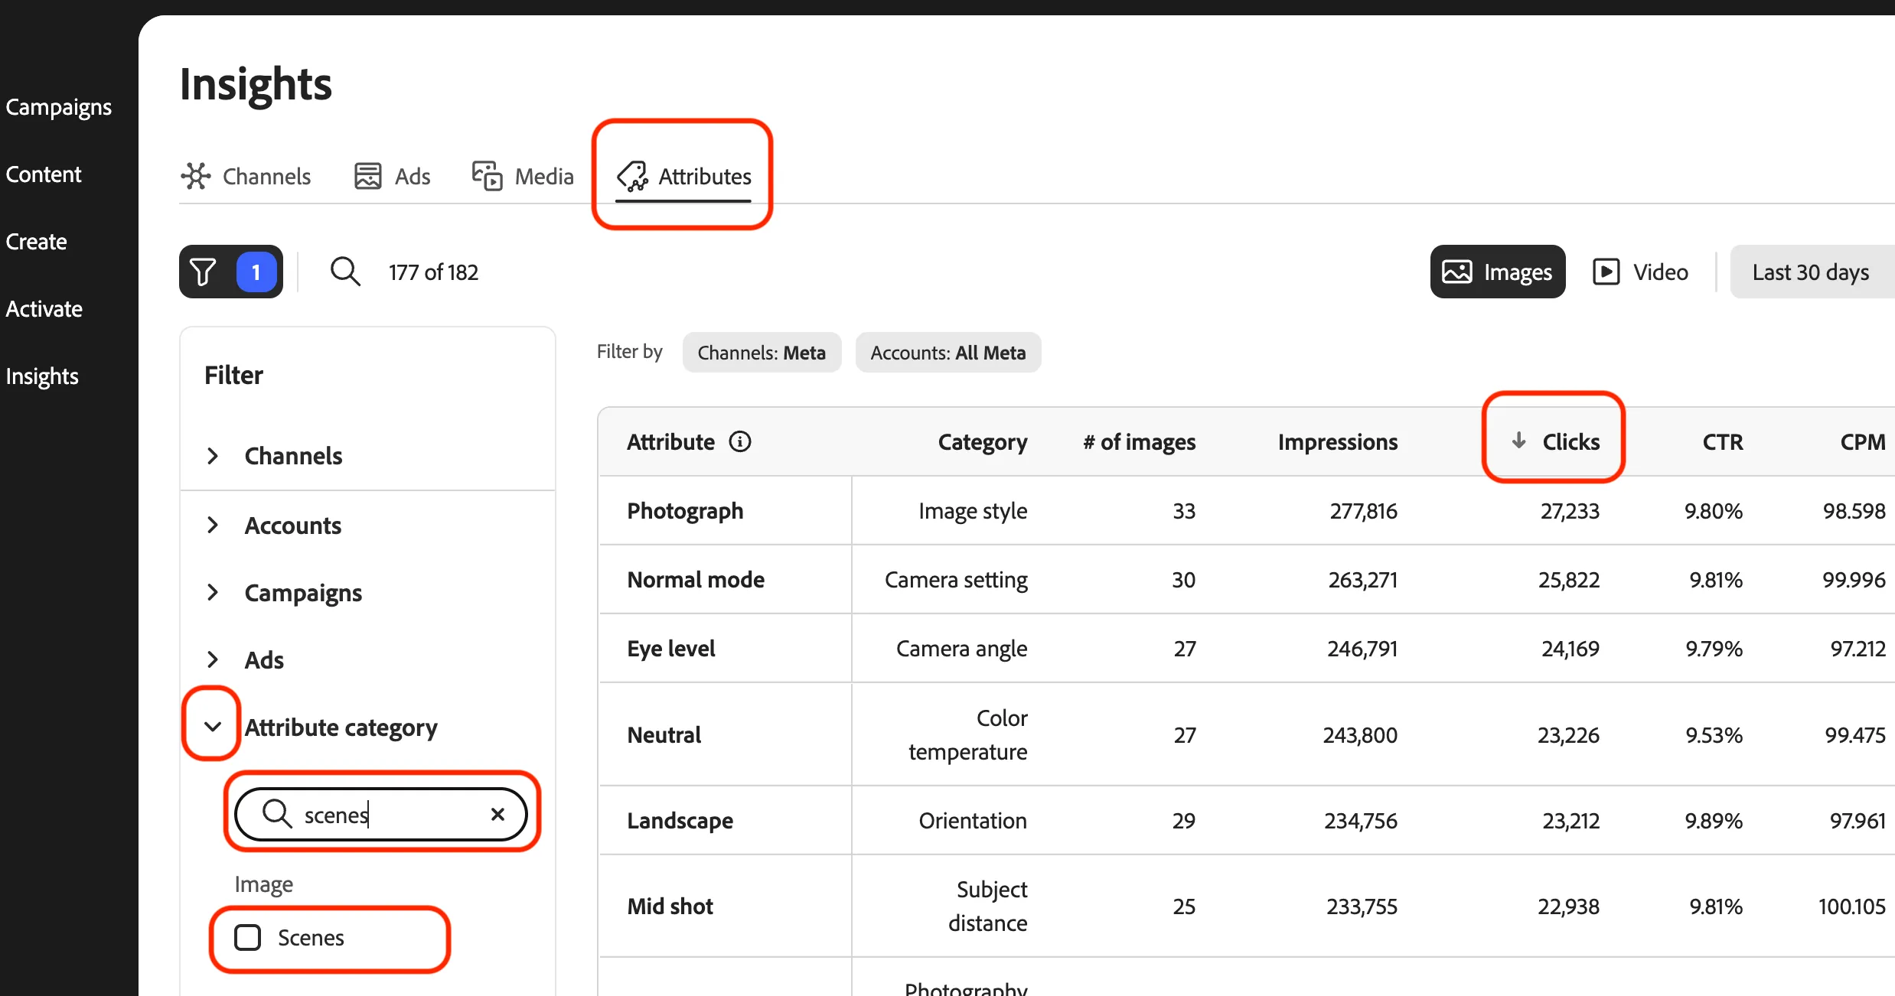Select the Images view toggle
Image resolution: width=1895 pixels, height=996 pixels.
point(1498,272)
